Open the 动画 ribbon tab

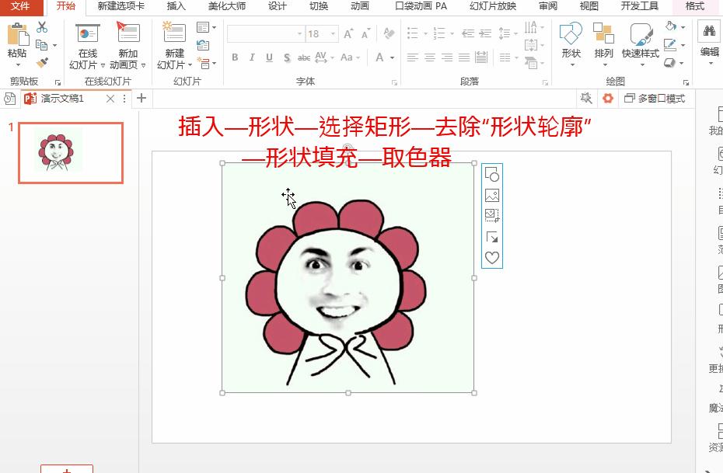360,7
